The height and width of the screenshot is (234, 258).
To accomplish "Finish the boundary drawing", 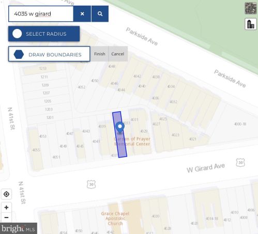I will [100, 54].
